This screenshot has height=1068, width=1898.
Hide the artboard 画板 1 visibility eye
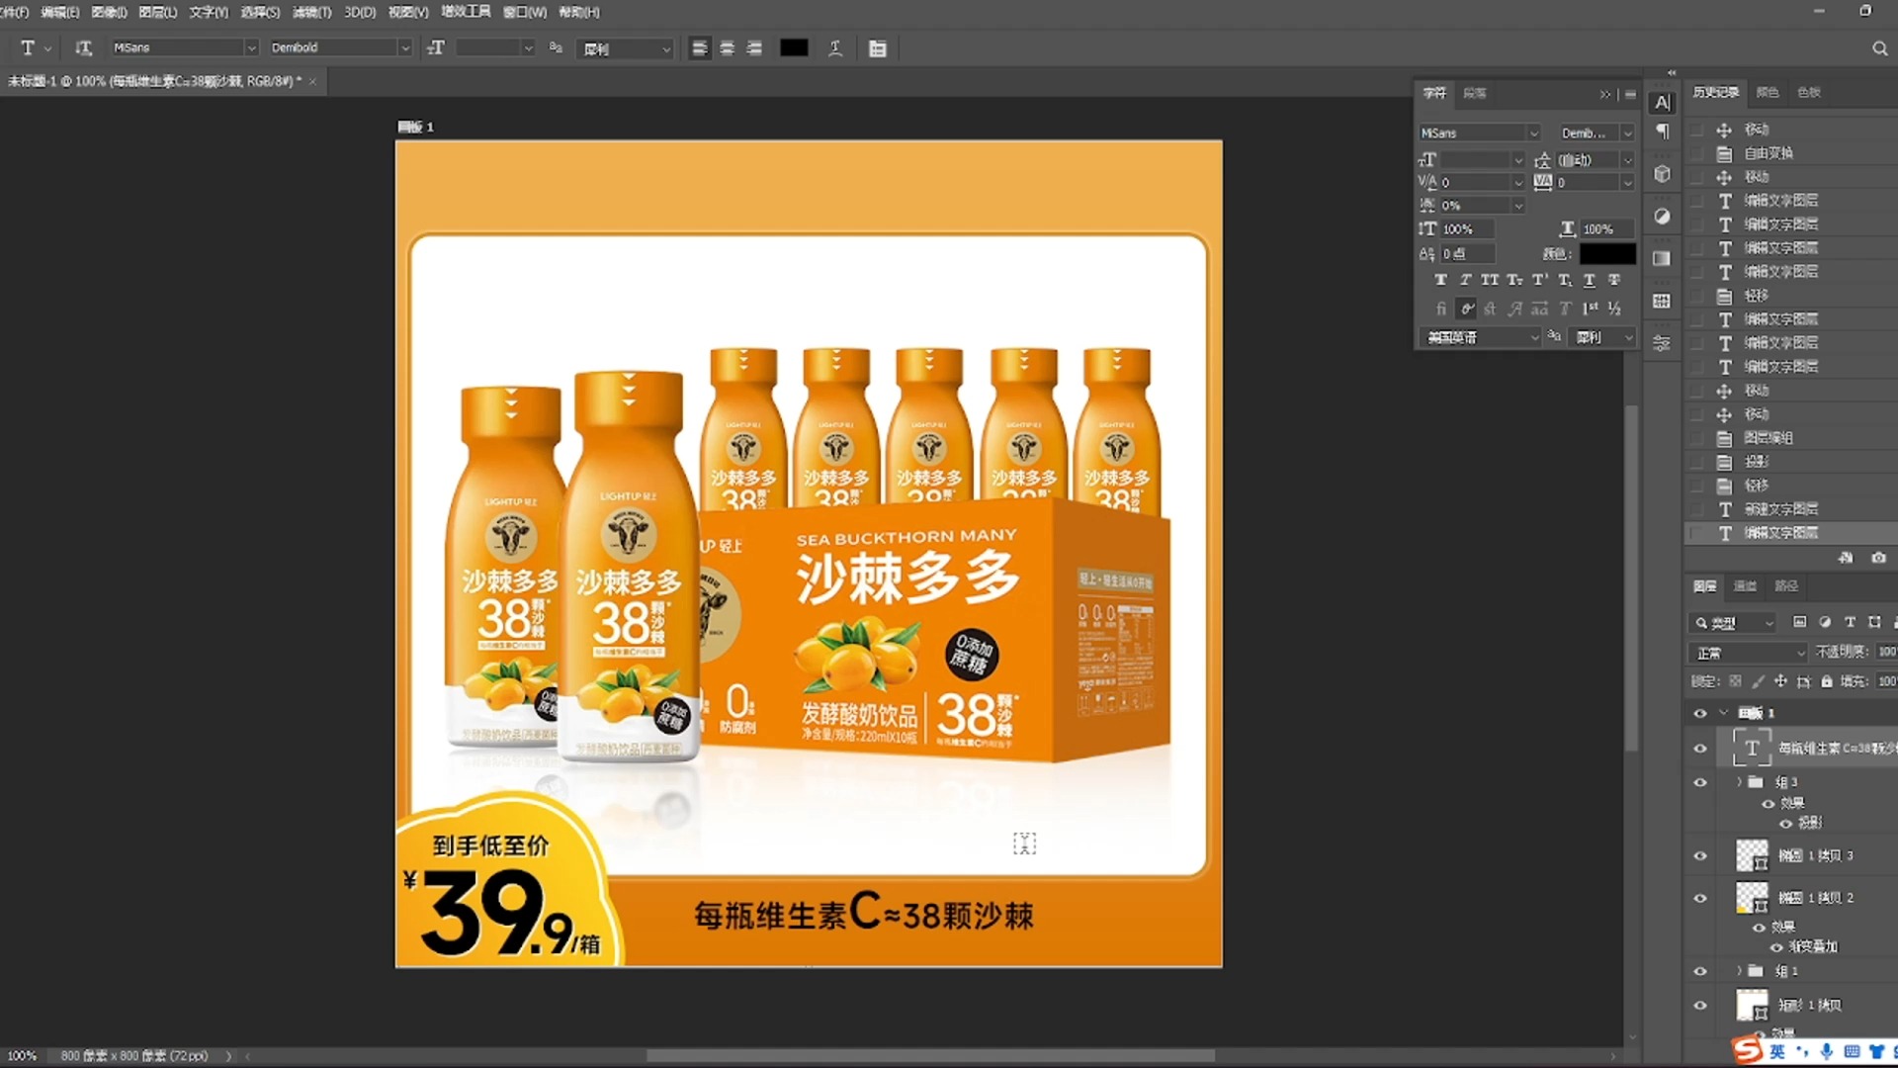point(1699,713)
